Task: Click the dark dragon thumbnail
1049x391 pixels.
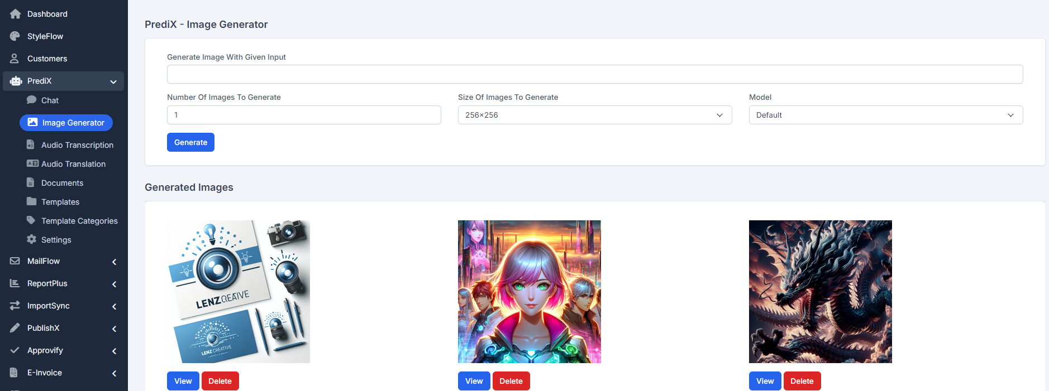Action: [x=821, y=292]
